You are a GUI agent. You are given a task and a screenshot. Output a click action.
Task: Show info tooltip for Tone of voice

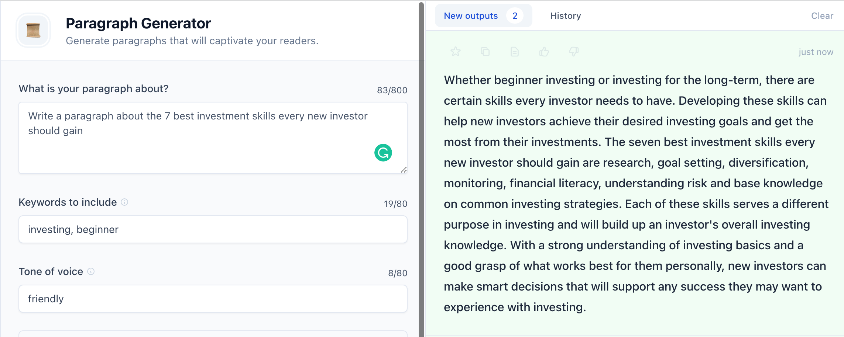91,271
